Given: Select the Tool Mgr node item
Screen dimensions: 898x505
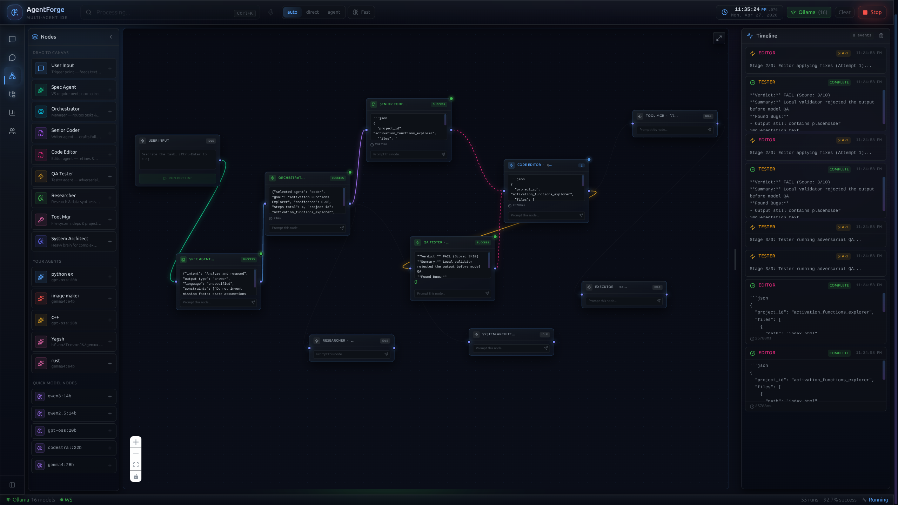Looking at the screenshot, I should [74, 220].
